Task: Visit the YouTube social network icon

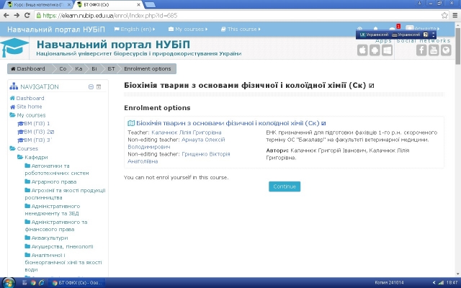Action: (434, 50)
